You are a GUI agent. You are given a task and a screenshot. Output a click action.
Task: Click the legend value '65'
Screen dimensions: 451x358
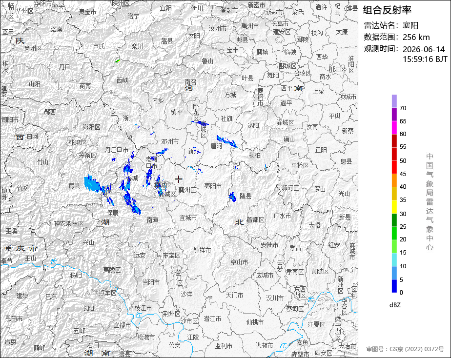pyautogui.click(x=403, y=121)
